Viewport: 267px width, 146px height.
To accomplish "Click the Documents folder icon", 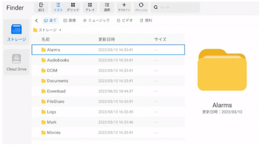I will [x=44, y=81].
